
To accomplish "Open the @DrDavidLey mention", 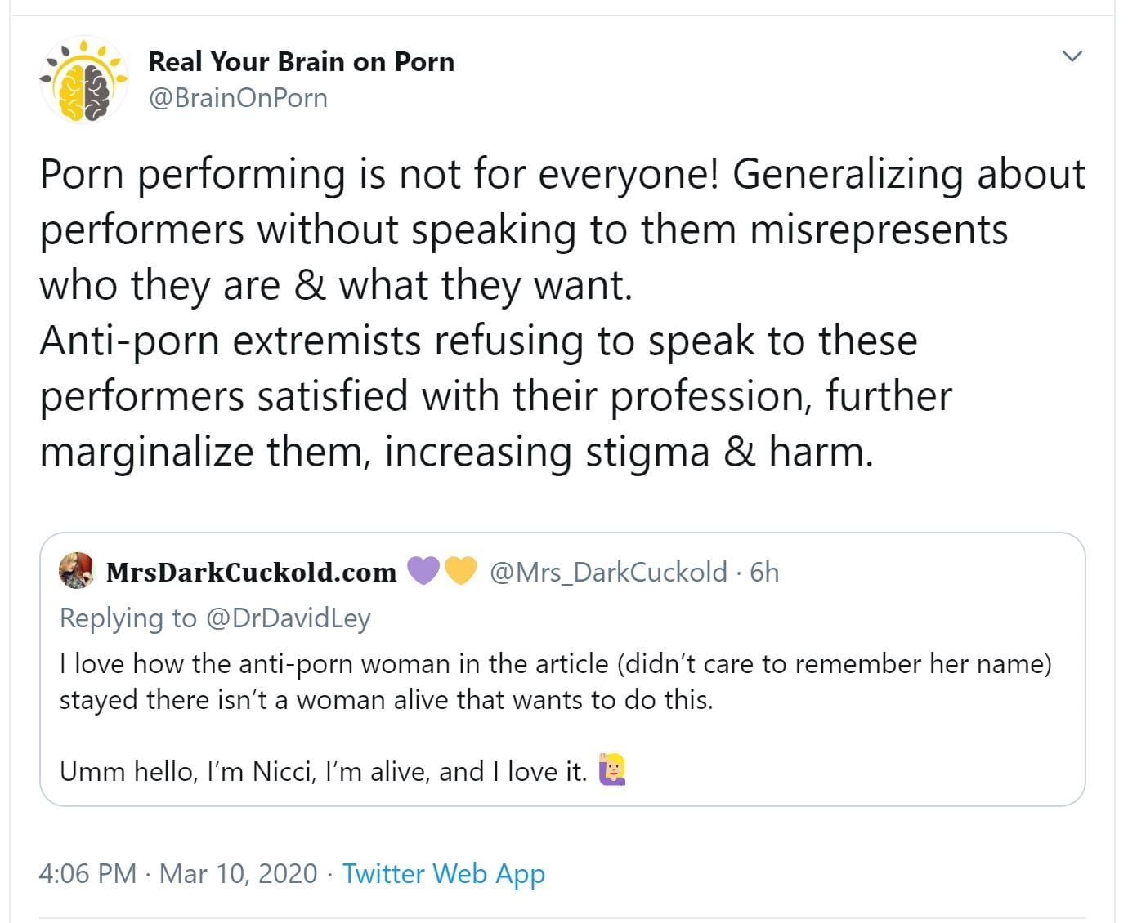I will [288, 618].
